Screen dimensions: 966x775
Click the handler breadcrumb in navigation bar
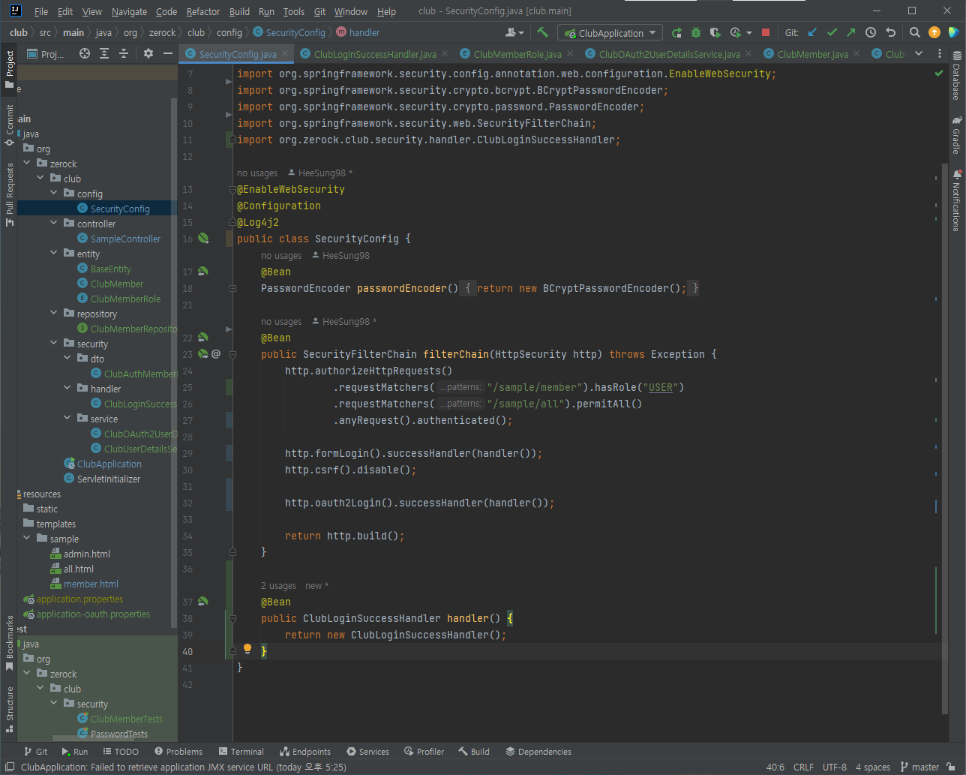click(358, 32)
